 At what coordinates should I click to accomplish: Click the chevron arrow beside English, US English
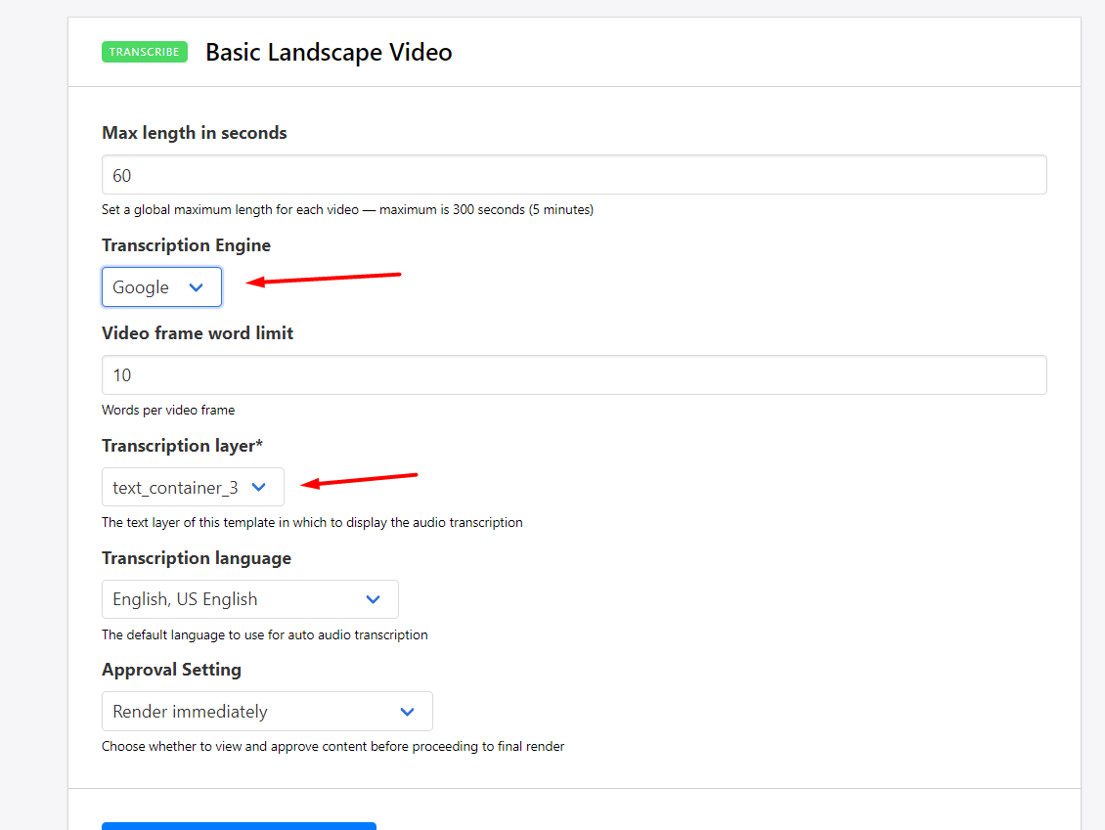click(373, 599)
